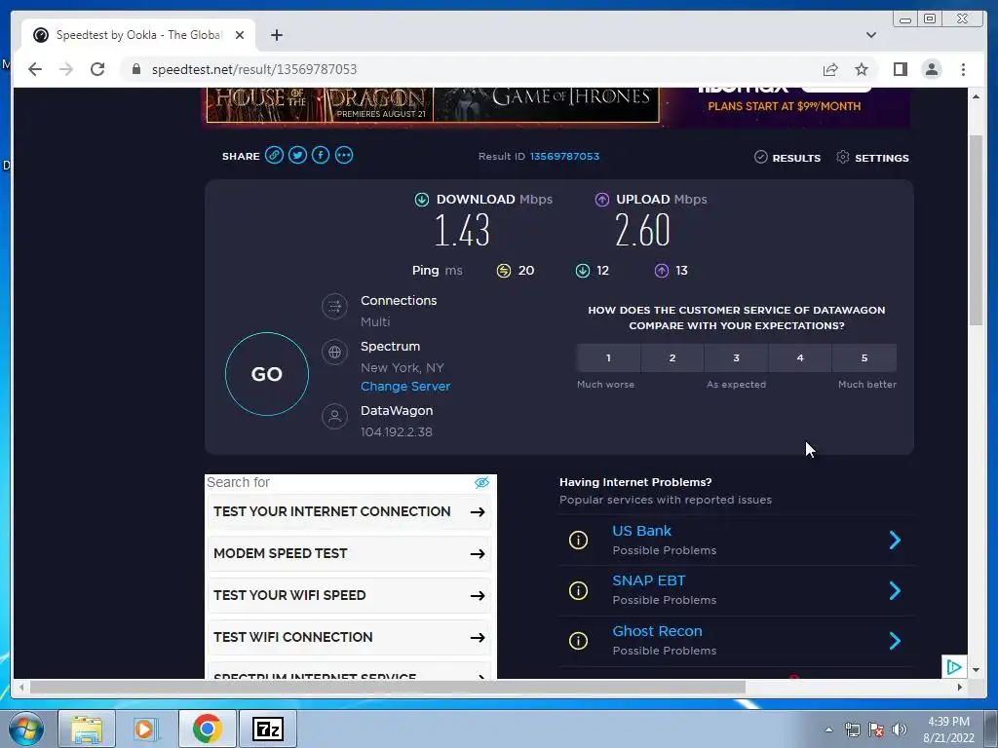Click the vertical page scrollbar thumb
This screenshot has height=748, width=998.
976,230
